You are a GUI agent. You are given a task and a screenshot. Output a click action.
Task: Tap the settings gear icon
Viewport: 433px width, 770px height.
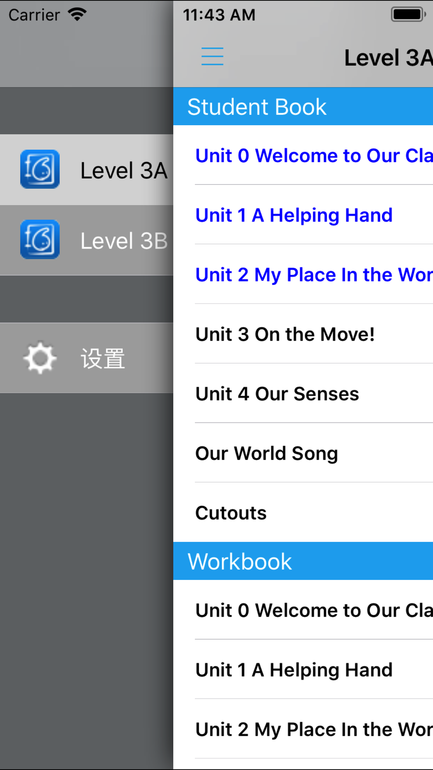click(x=40, y=358)
